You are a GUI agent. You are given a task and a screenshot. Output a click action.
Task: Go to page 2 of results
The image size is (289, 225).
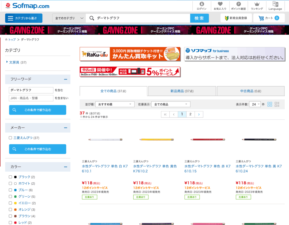(x=191, y=114)
